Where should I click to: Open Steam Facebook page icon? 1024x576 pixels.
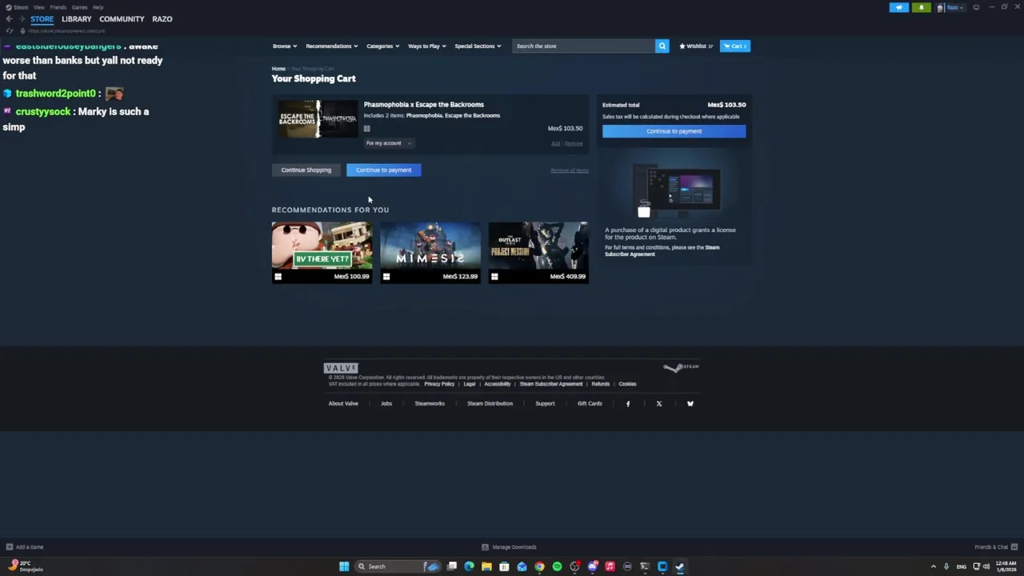pyautogui.click(x=628, y=404)
